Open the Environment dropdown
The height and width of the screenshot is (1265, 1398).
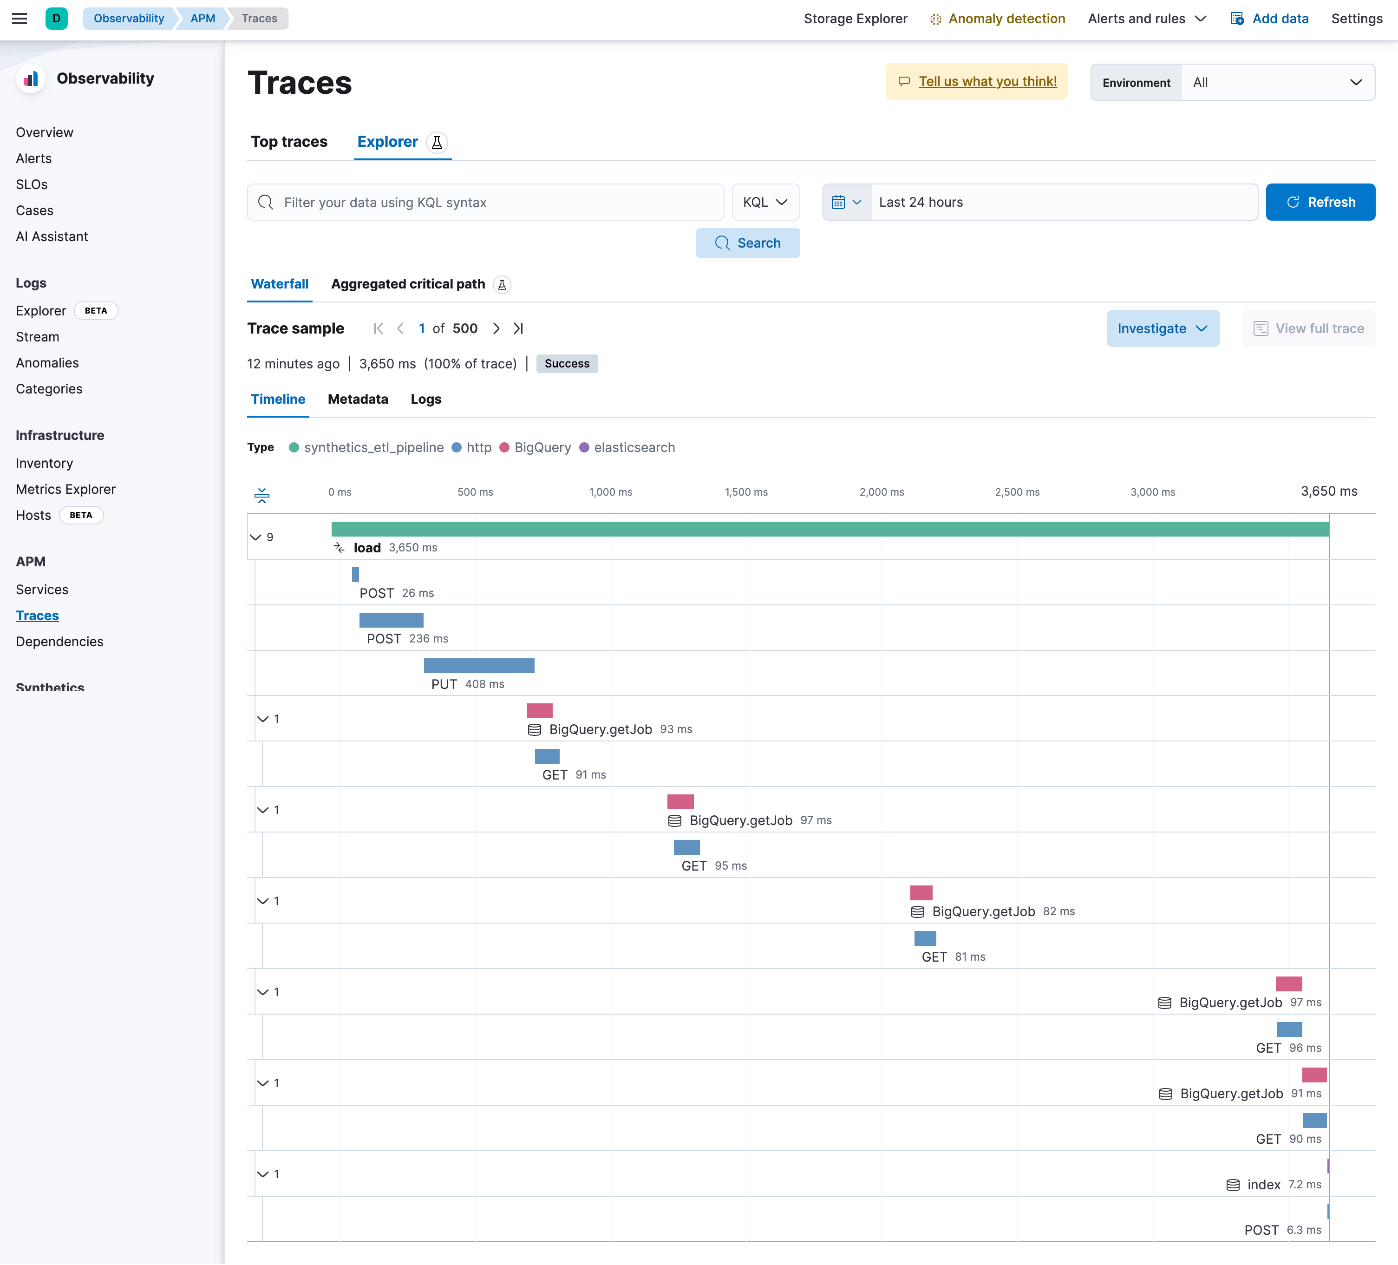[1277, 83]
